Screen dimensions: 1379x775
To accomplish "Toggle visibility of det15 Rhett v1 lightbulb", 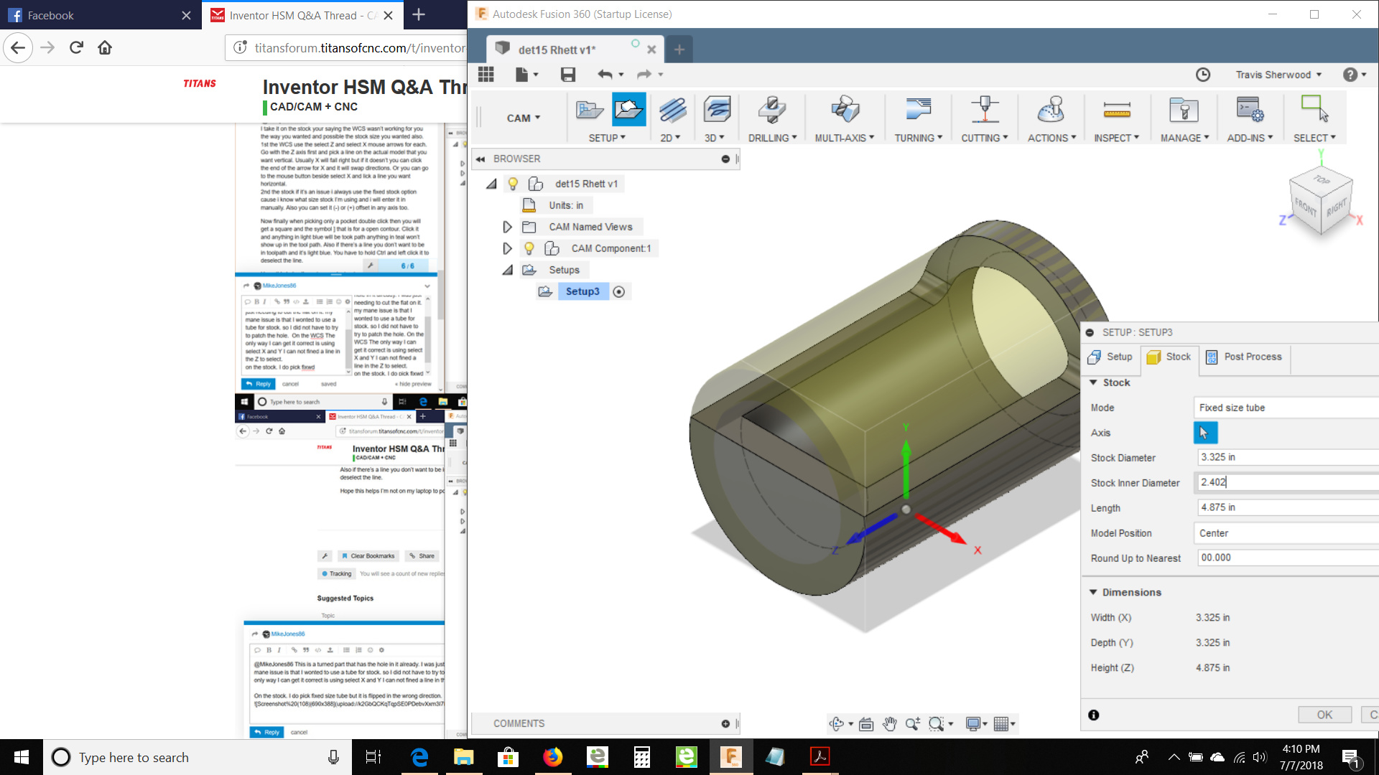I will click(x=513, y=184).
